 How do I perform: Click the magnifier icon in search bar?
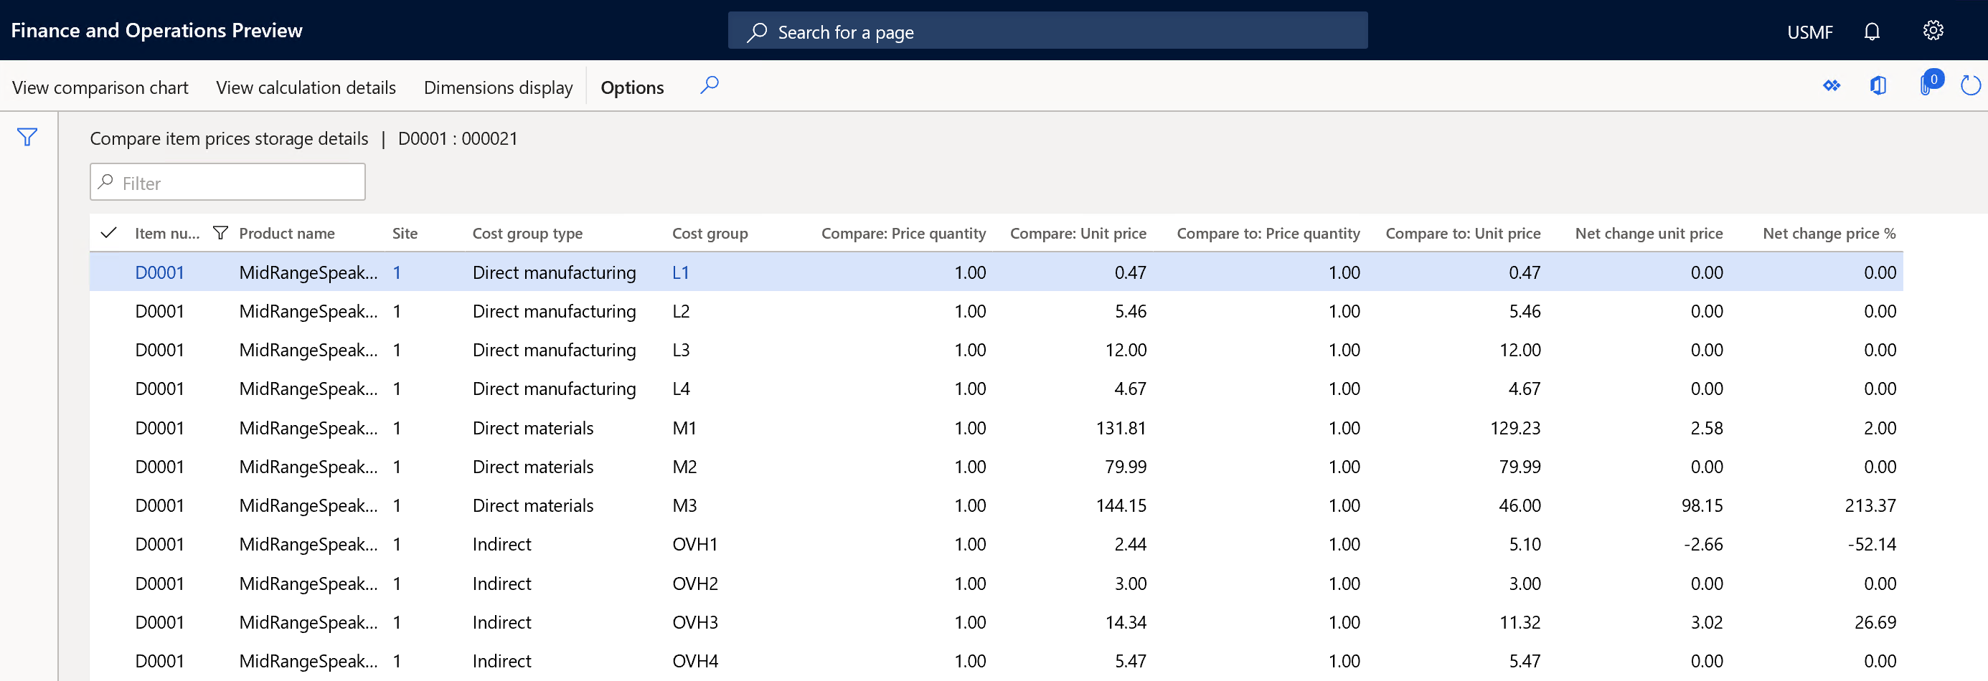[x=757, y=32]
